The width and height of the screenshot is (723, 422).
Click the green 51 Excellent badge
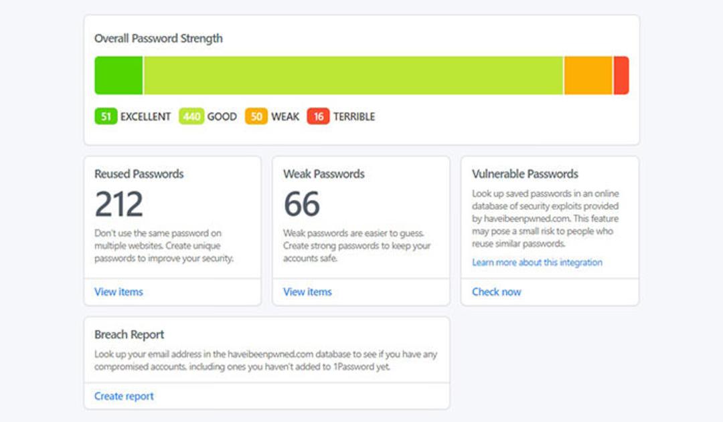tap(106, 116)
